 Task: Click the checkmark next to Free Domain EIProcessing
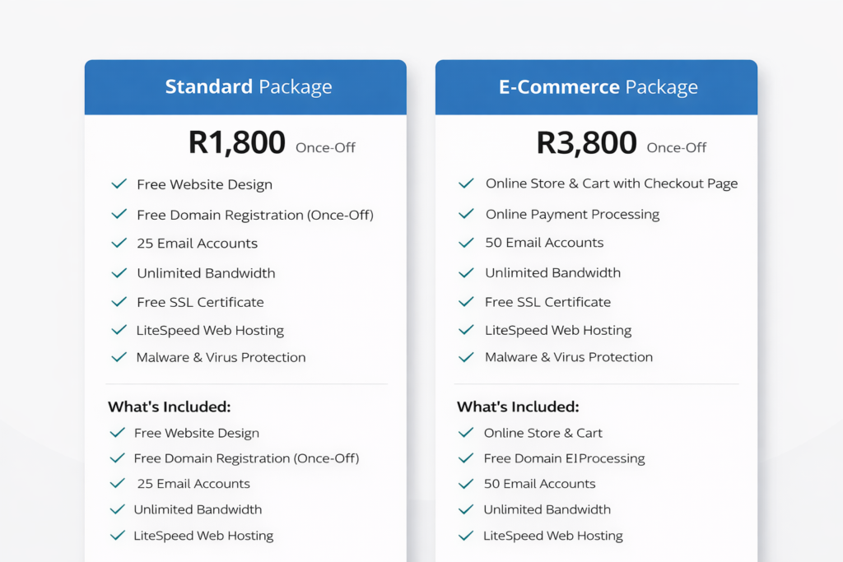466,458
